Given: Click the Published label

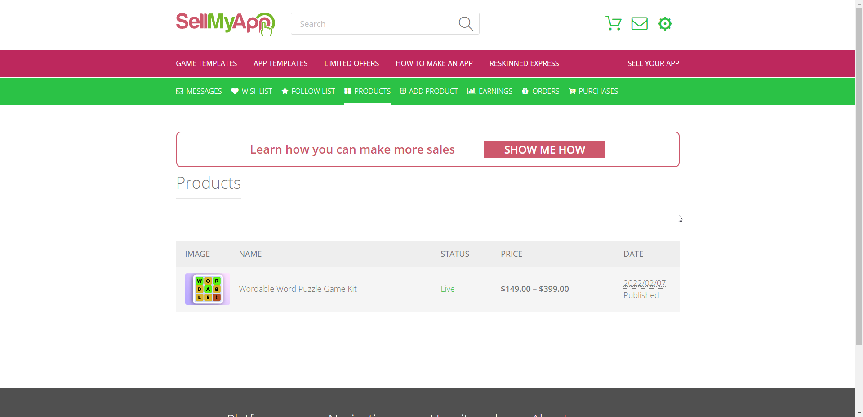Looking at the screenshot, I should 641,295.
